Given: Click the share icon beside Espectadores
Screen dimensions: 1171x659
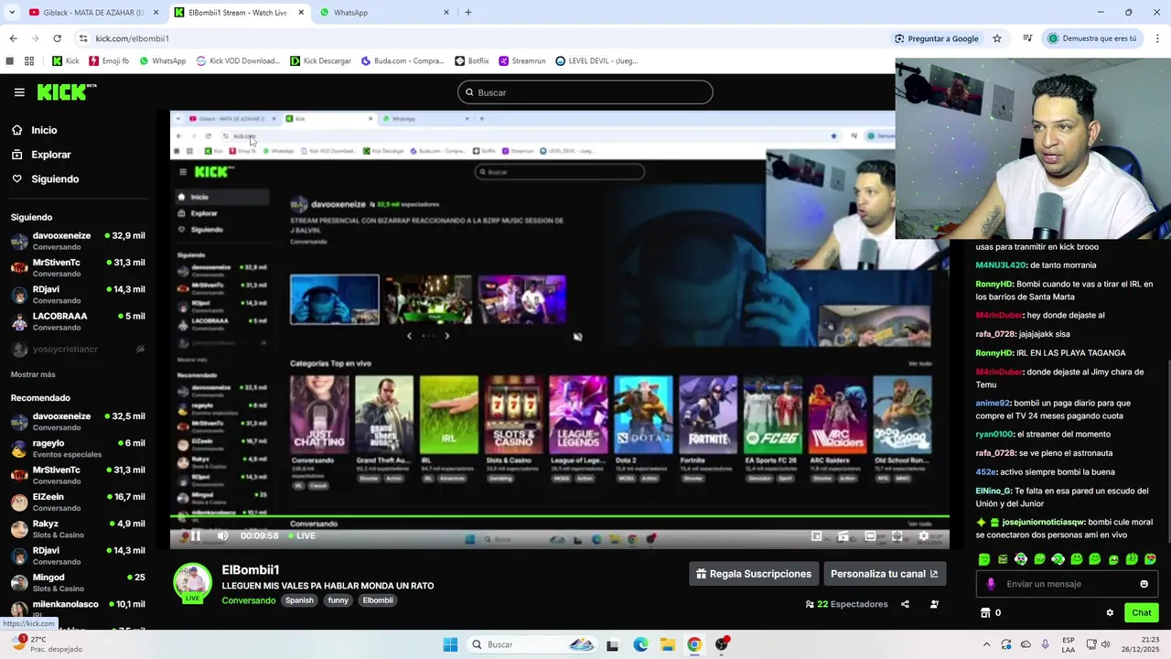Looking at the screenshot, I should click(x=905, y=604).
